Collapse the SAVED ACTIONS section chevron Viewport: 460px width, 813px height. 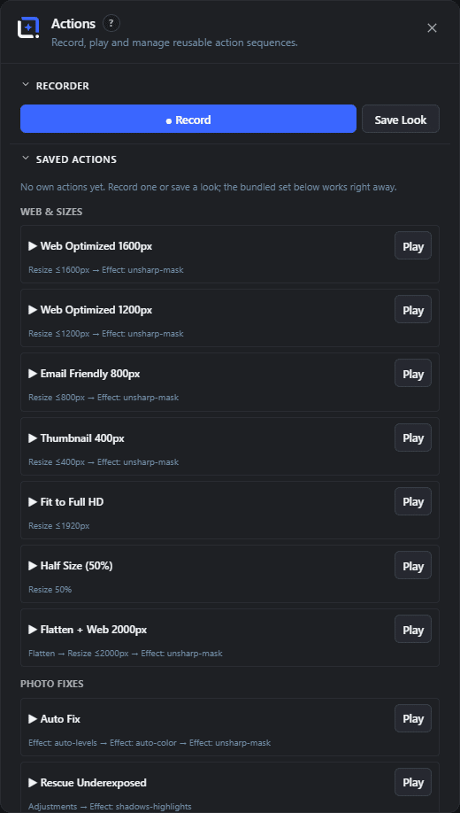pos(25,159)
